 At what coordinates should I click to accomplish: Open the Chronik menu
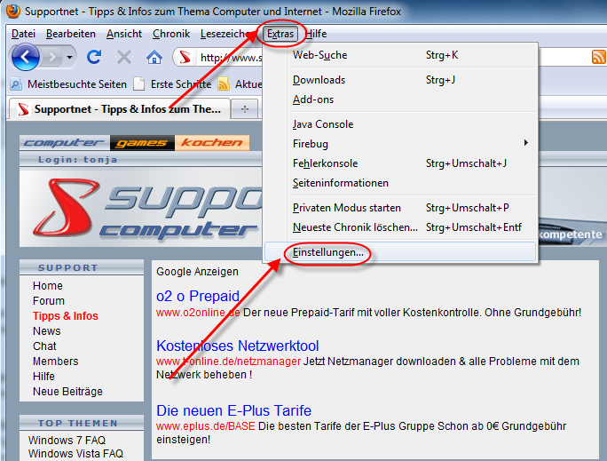(x=171, y=34)
